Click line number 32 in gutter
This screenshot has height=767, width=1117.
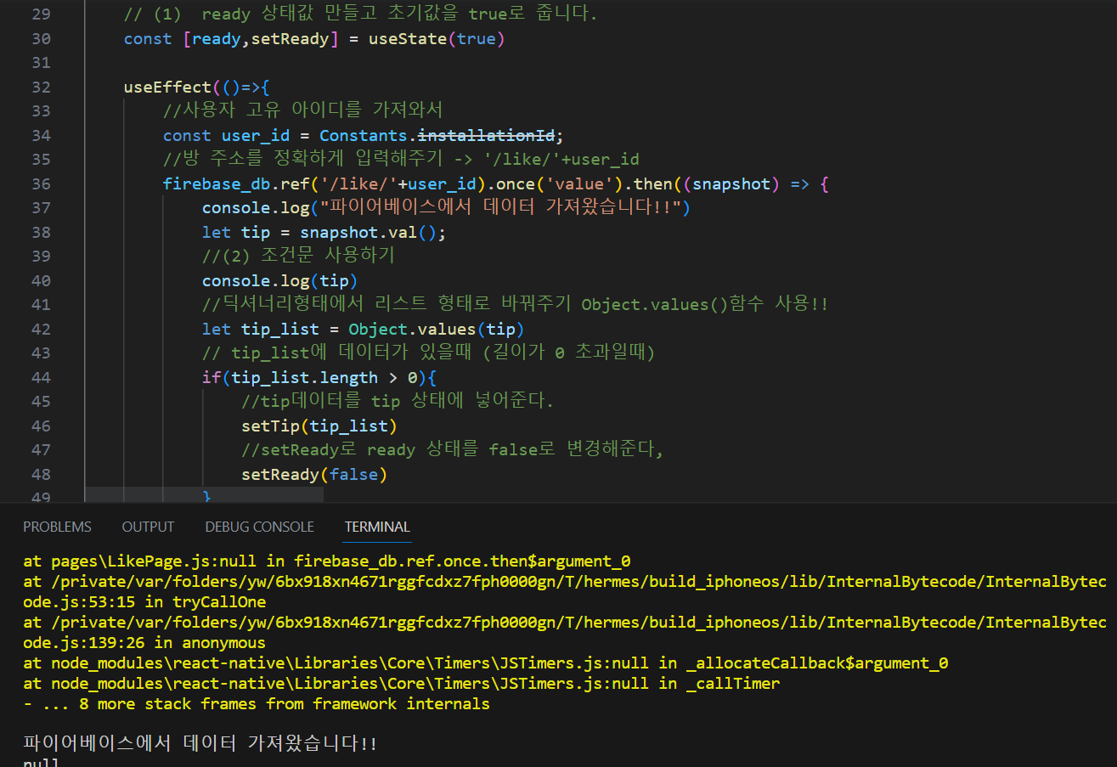[x=41, y=87]
